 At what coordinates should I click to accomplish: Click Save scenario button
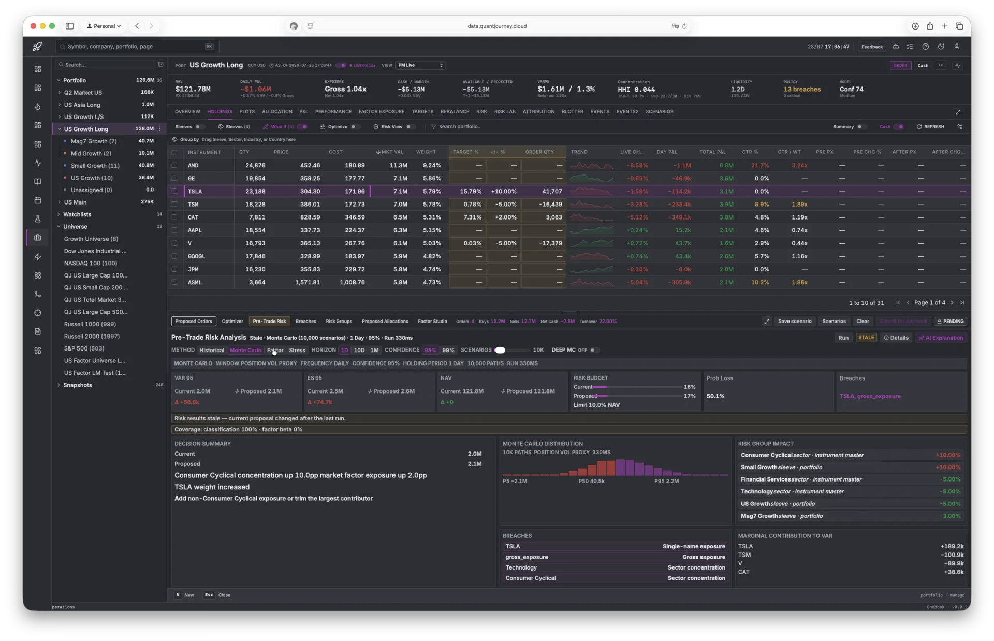click(x=795, y=322)
